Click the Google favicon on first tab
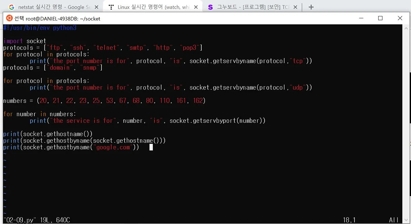The width and height of the screenshot is (411, 224). coord(12,7)
